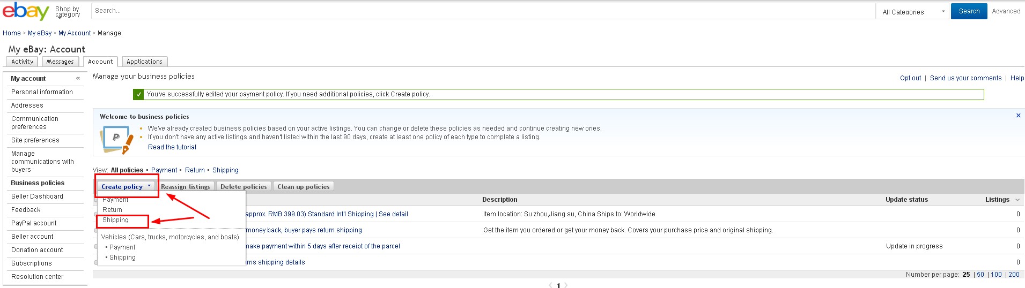Image resolution: width=1025 pixels, height=288 pixels.
Task: Choose Shipping from Create policy menu
Action: pos(116,220)
